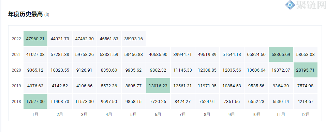The image size is (326, 132).
Task: Select the 9364.30 cell
Action: pos(281,86)
